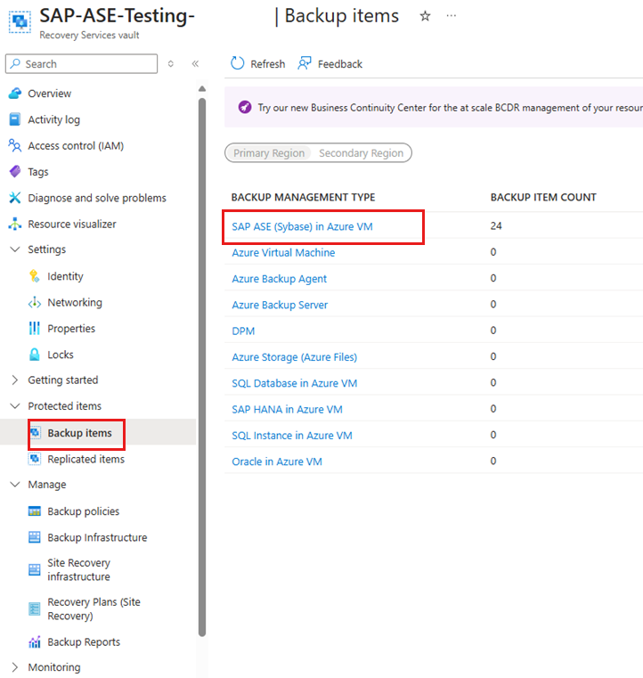Open SAP ASE (Sybase) in Azure VM link
This screenshot has height=678, width=643.
302,226
